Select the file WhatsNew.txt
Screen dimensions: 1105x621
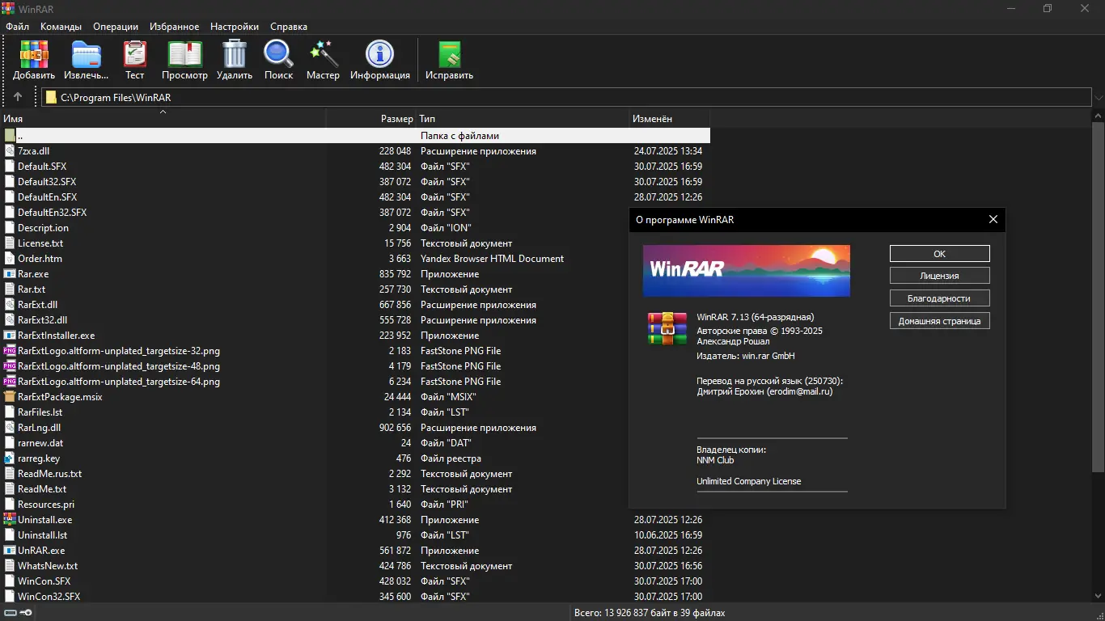tap(48, 566)
